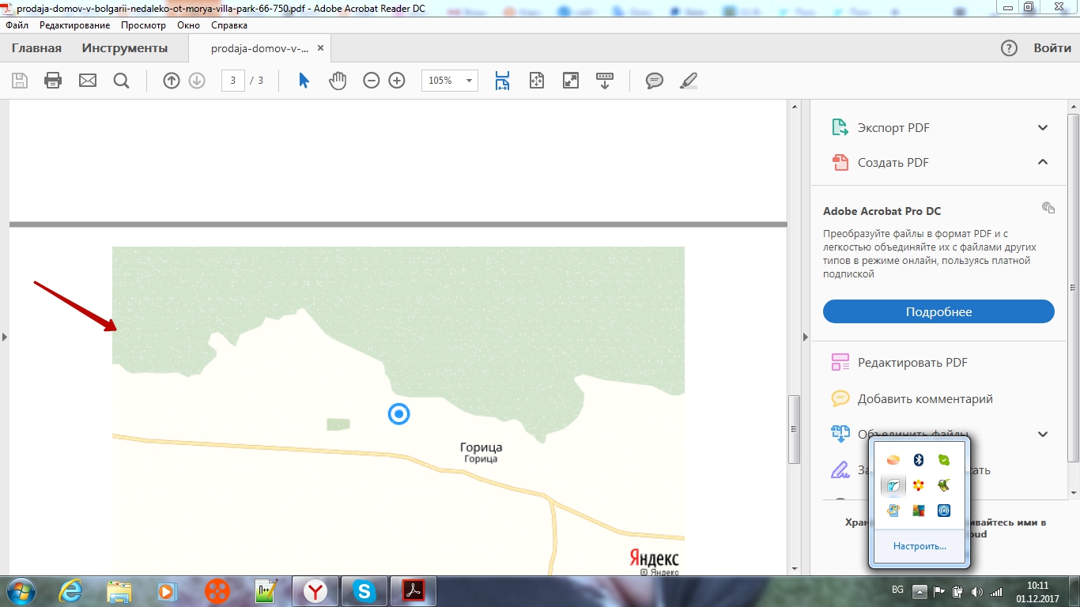1080x607 pixels.
Task: Open the Windows Start menu
Action: click(x=21, y=590)
